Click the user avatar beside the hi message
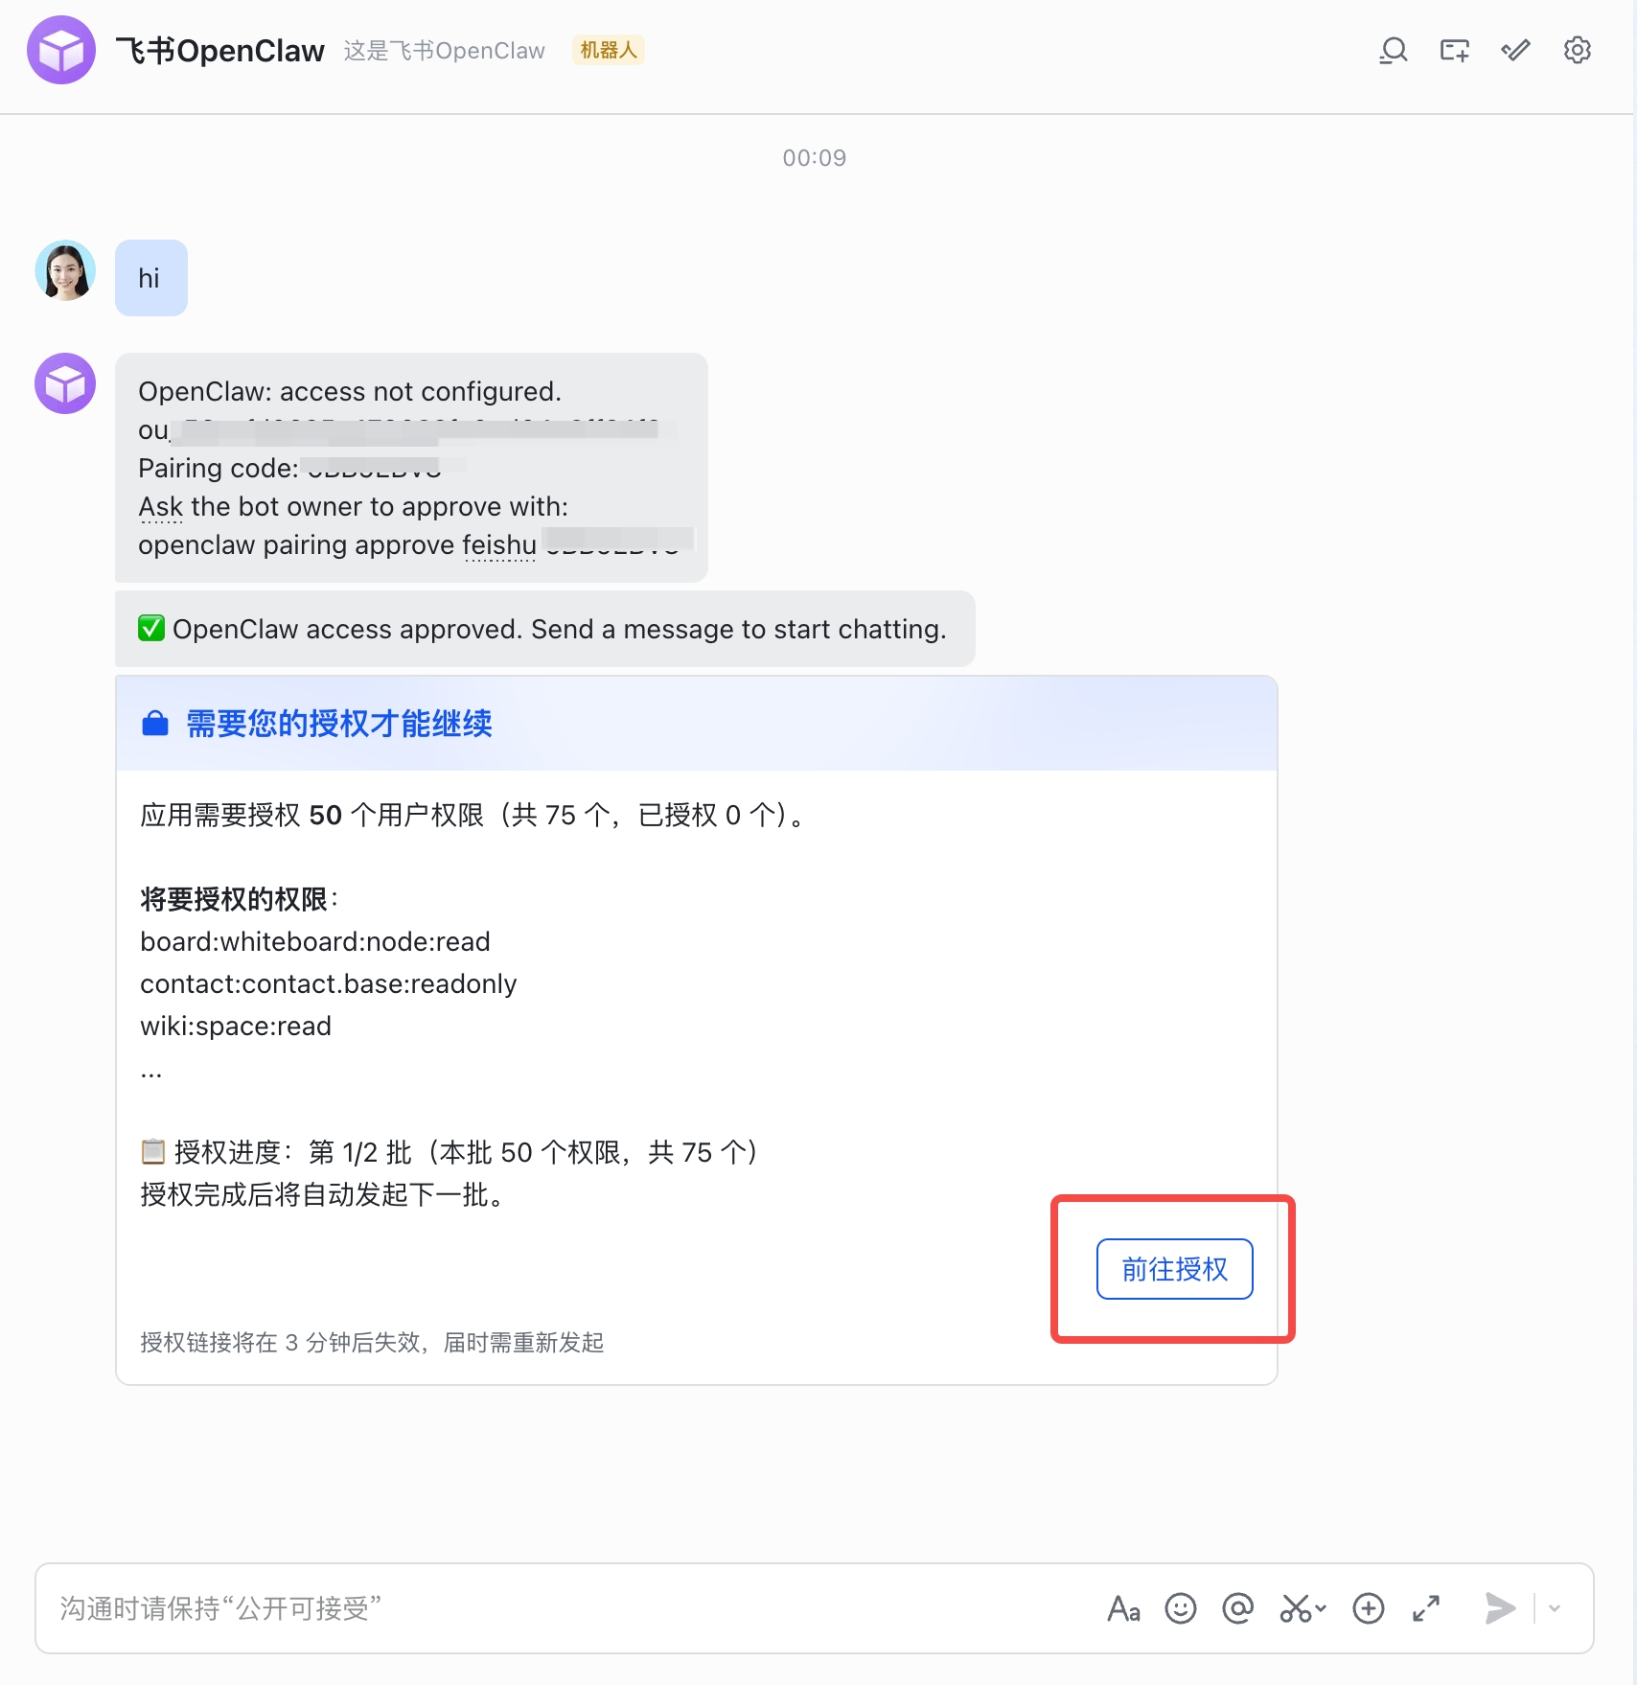Viewport: 1637px width, 1685px height. pos(64,272)
